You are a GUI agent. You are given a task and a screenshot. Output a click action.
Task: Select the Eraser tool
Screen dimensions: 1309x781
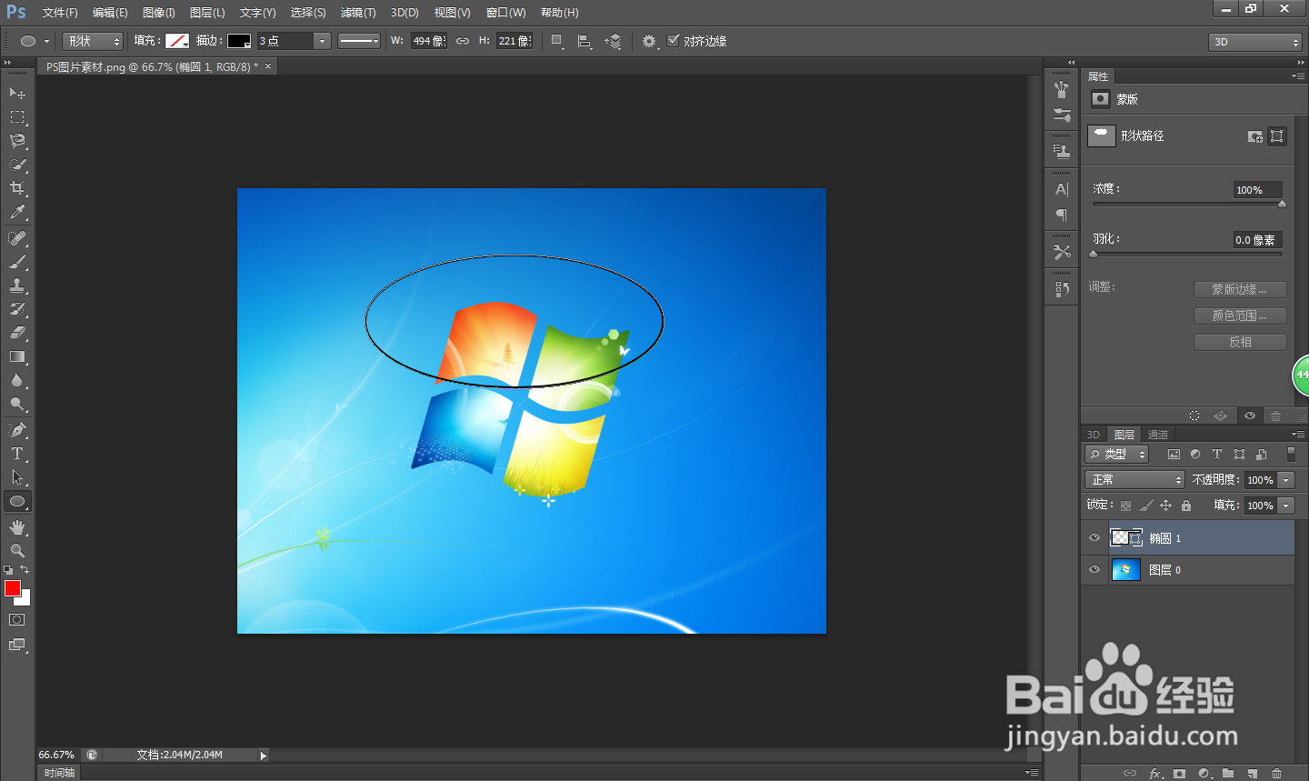coord(17,332)
